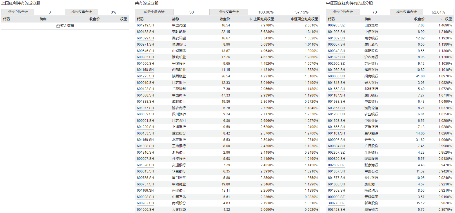455x213 pixels.
Task: Click 代码 header in 中证国企红利特有 panel
Action: coord(331,19)
